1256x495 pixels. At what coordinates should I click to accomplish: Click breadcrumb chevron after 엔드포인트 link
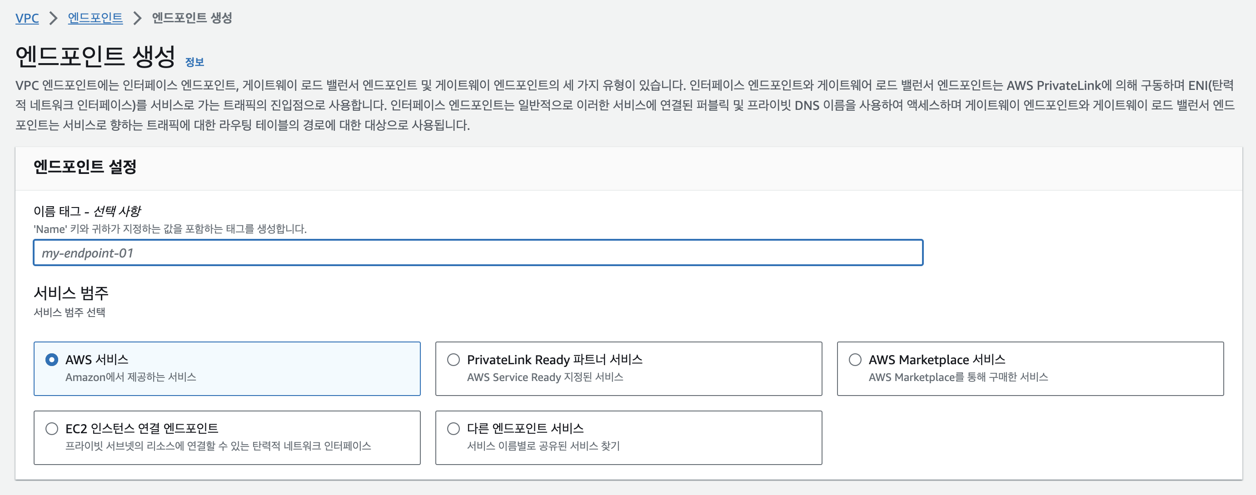coord(138,18)
